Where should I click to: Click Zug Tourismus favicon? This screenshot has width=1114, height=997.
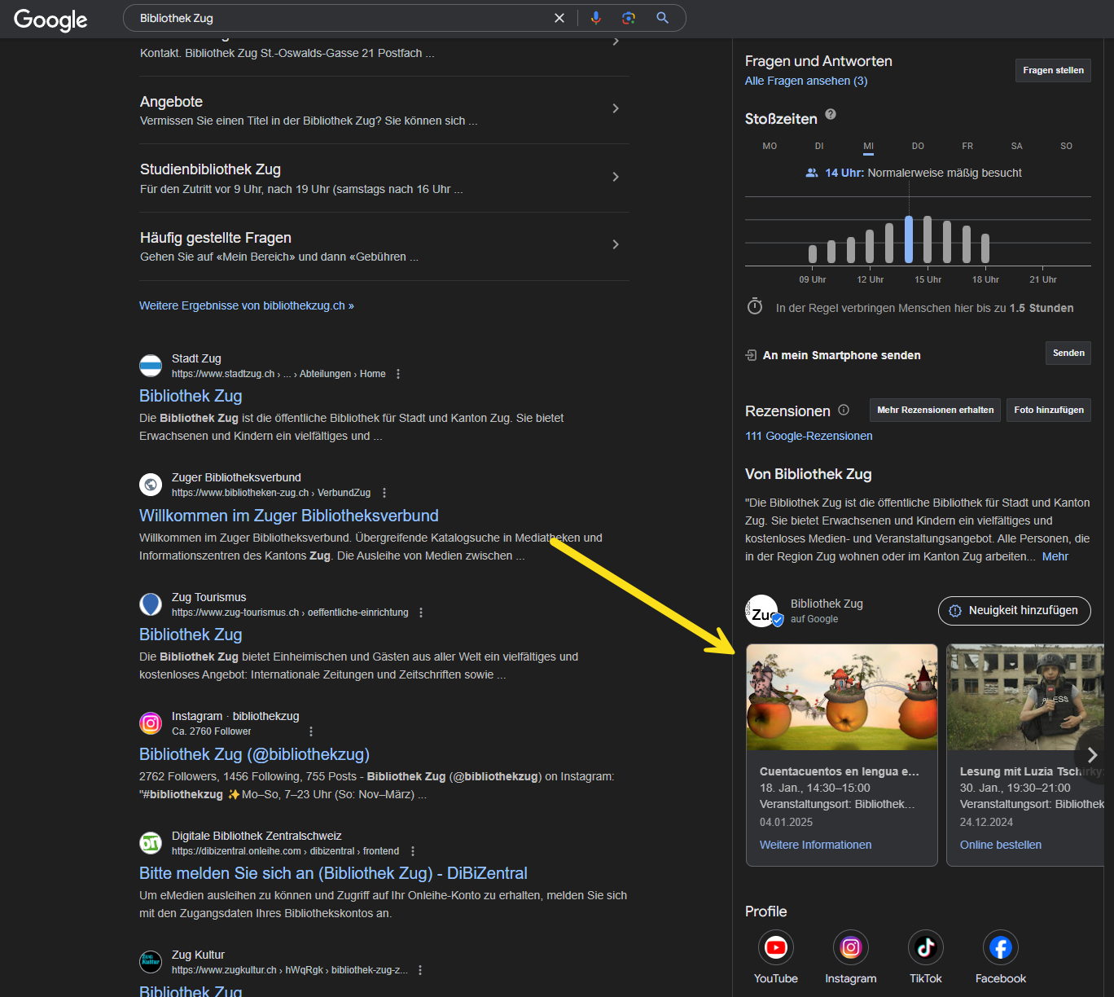tap(151, 604)
